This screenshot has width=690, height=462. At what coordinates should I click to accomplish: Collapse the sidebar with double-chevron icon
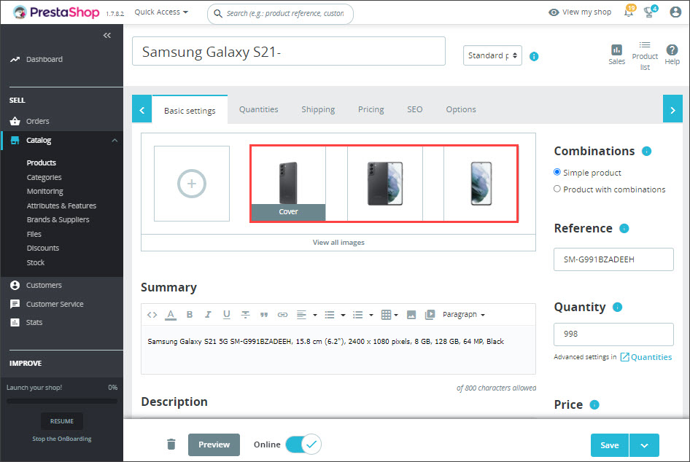pyautogui.click(x=107, y=35)
